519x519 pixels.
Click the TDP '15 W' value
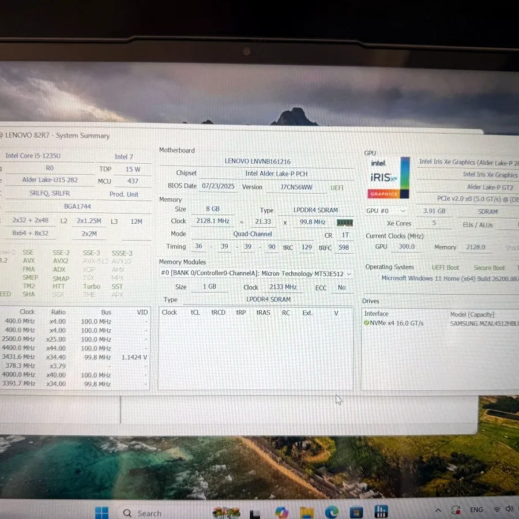pyautogui.click(x=133, y=169)
